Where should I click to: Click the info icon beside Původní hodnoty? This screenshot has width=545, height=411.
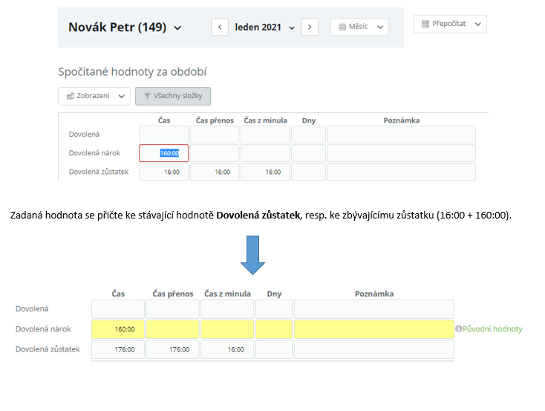(458, 329)
